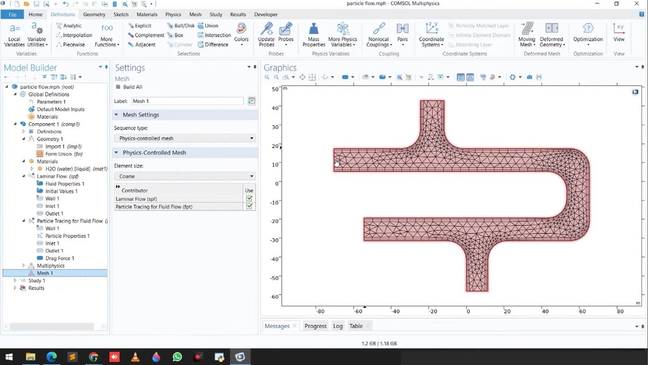
Task: Open More Functions menu
Action: (107, 35)
